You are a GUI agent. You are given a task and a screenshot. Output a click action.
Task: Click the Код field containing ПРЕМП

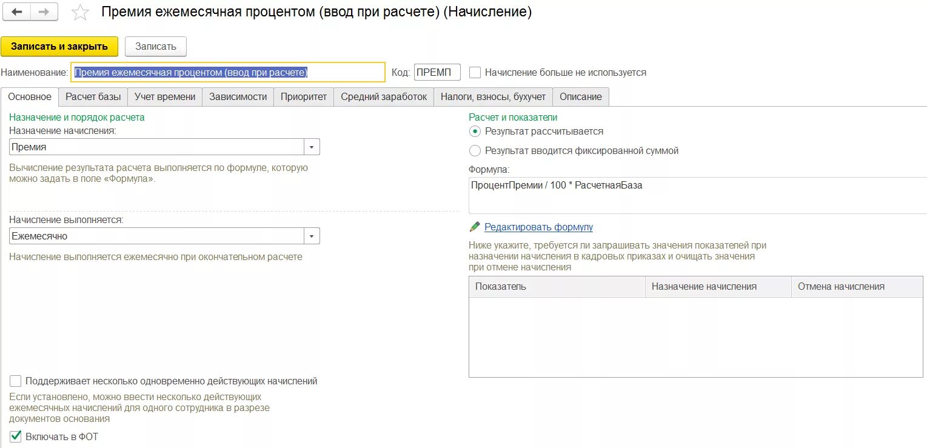point(437,72)
